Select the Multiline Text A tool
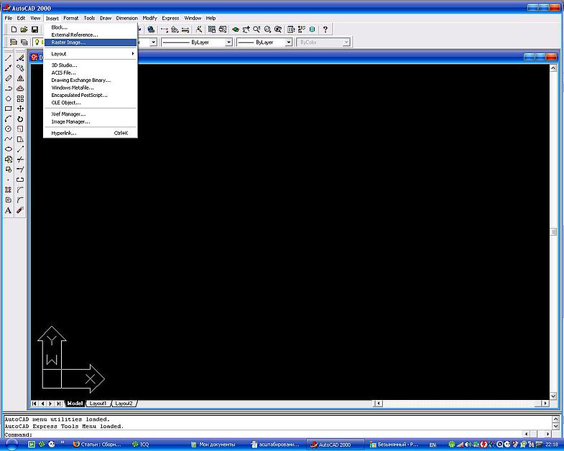The height and width of the screenshot is (451, 564). 9,210
